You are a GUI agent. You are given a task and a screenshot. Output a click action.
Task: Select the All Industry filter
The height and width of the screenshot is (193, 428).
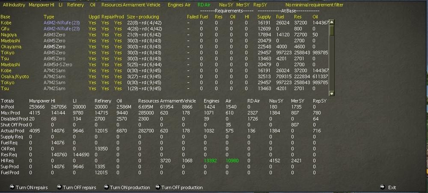coord(14,5)
